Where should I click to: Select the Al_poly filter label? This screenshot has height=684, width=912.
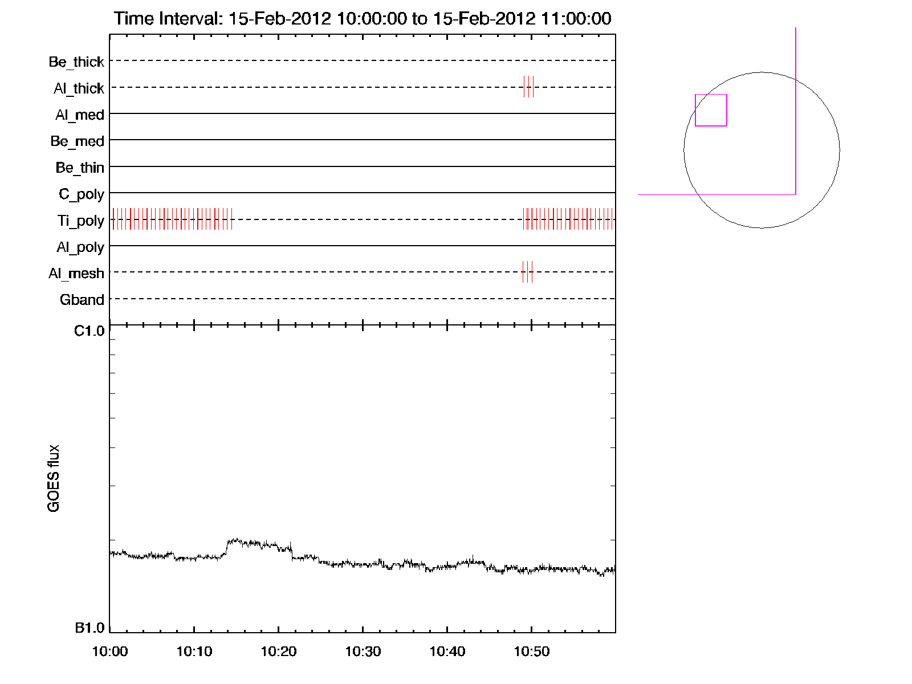click(80, 247)
